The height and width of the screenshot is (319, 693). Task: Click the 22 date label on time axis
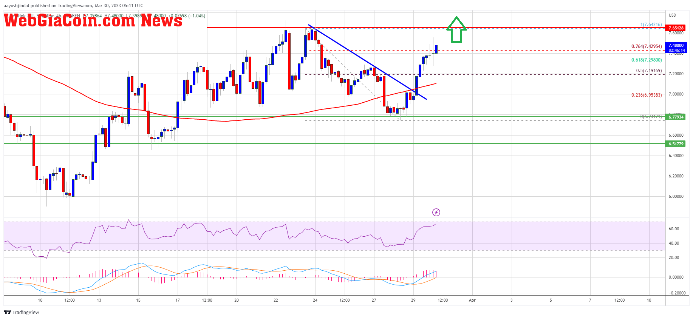click(x=276, y=301)
